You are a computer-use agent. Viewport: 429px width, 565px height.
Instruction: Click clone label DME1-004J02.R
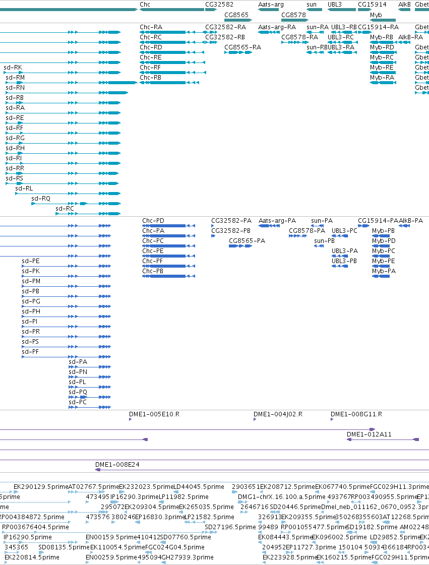point(278,414)
